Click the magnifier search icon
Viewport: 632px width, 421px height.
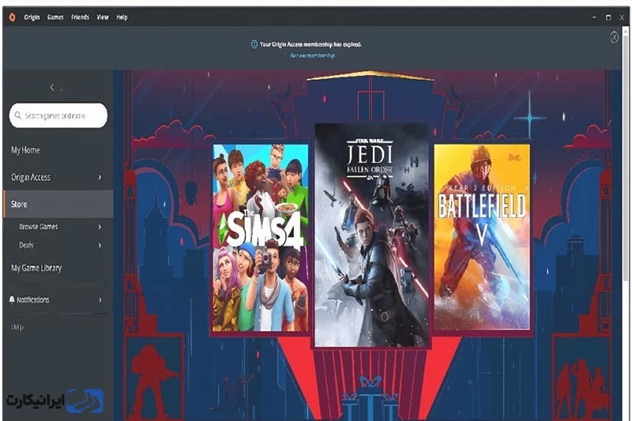coord(17,115)
